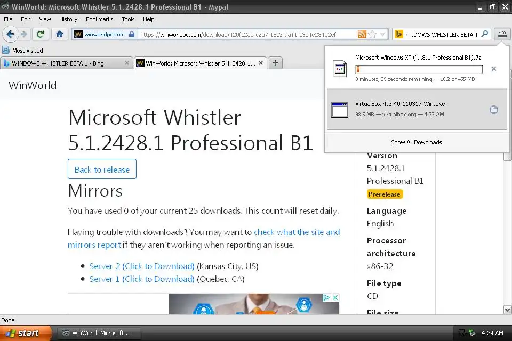Close the advertisement with X icon
512x341 pixels.
(x=335, y=297)
